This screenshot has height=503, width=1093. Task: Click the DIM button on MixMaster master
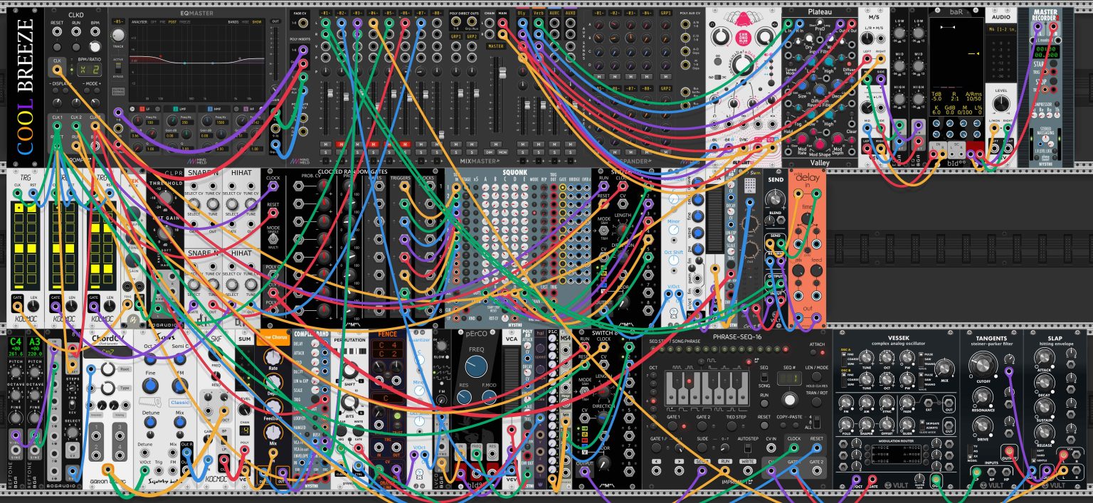coord(490,152)
